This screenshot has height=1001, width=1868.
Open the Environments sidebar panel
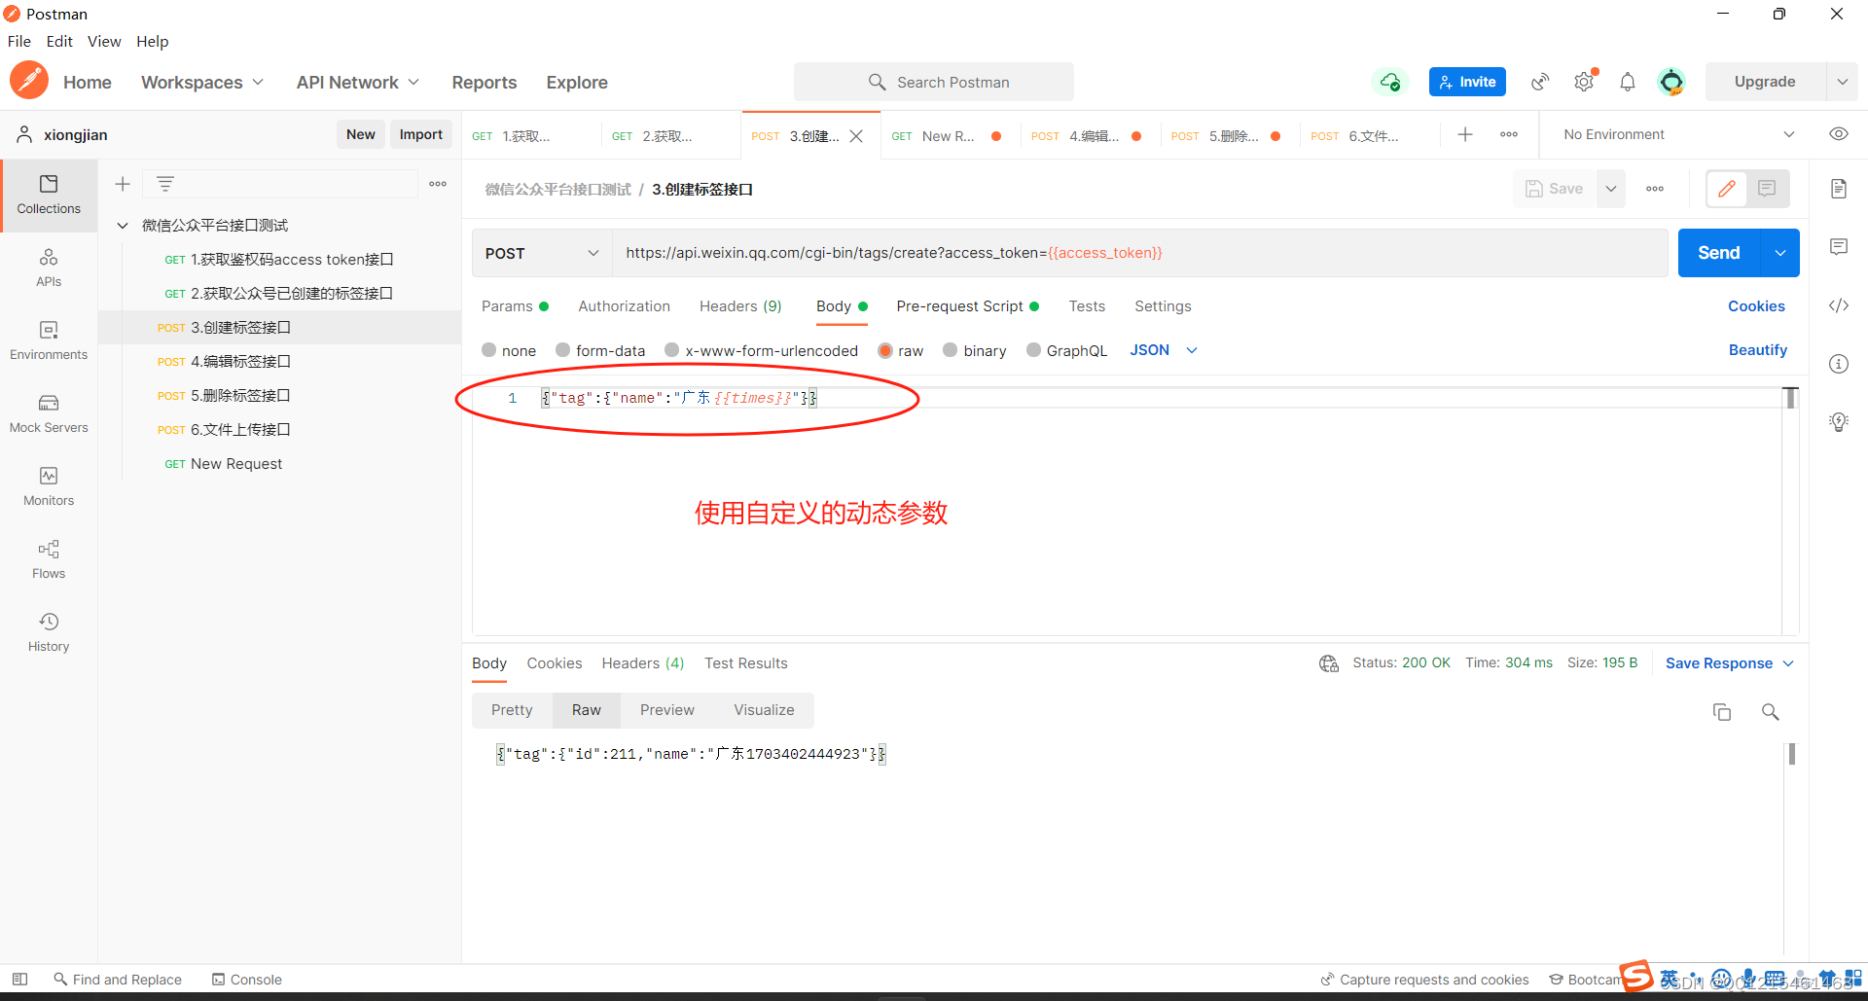pyautogui.click(x=49, y=340)
